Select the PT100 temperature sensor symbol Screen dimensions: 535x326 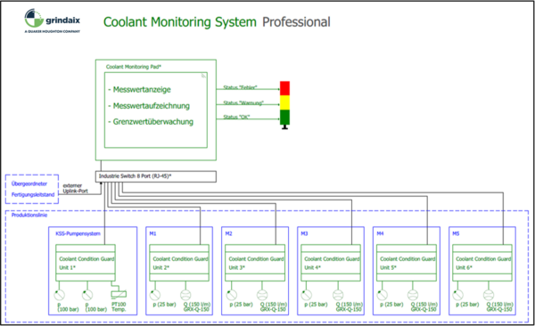click(x=119, y=293)
